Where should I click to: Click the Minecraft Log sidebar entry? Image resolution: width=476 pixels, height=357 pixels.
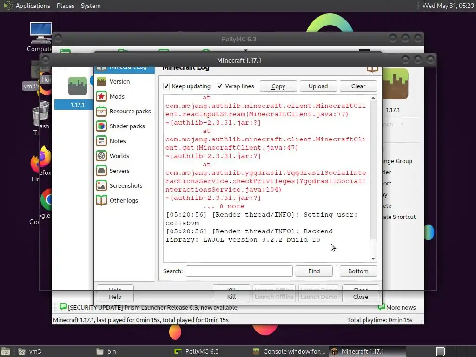[x=125, y=69]
